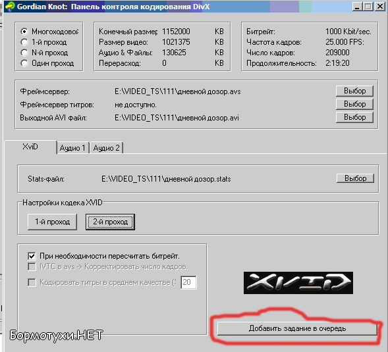Open XVID codec 2-й проход settings button
Screen dimensions: 388x352
coord(111,222)
